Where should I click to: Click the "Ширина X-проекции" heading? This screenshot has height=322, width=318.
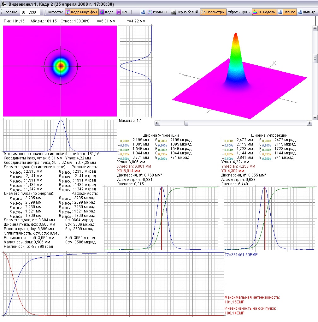pos(161,135)
